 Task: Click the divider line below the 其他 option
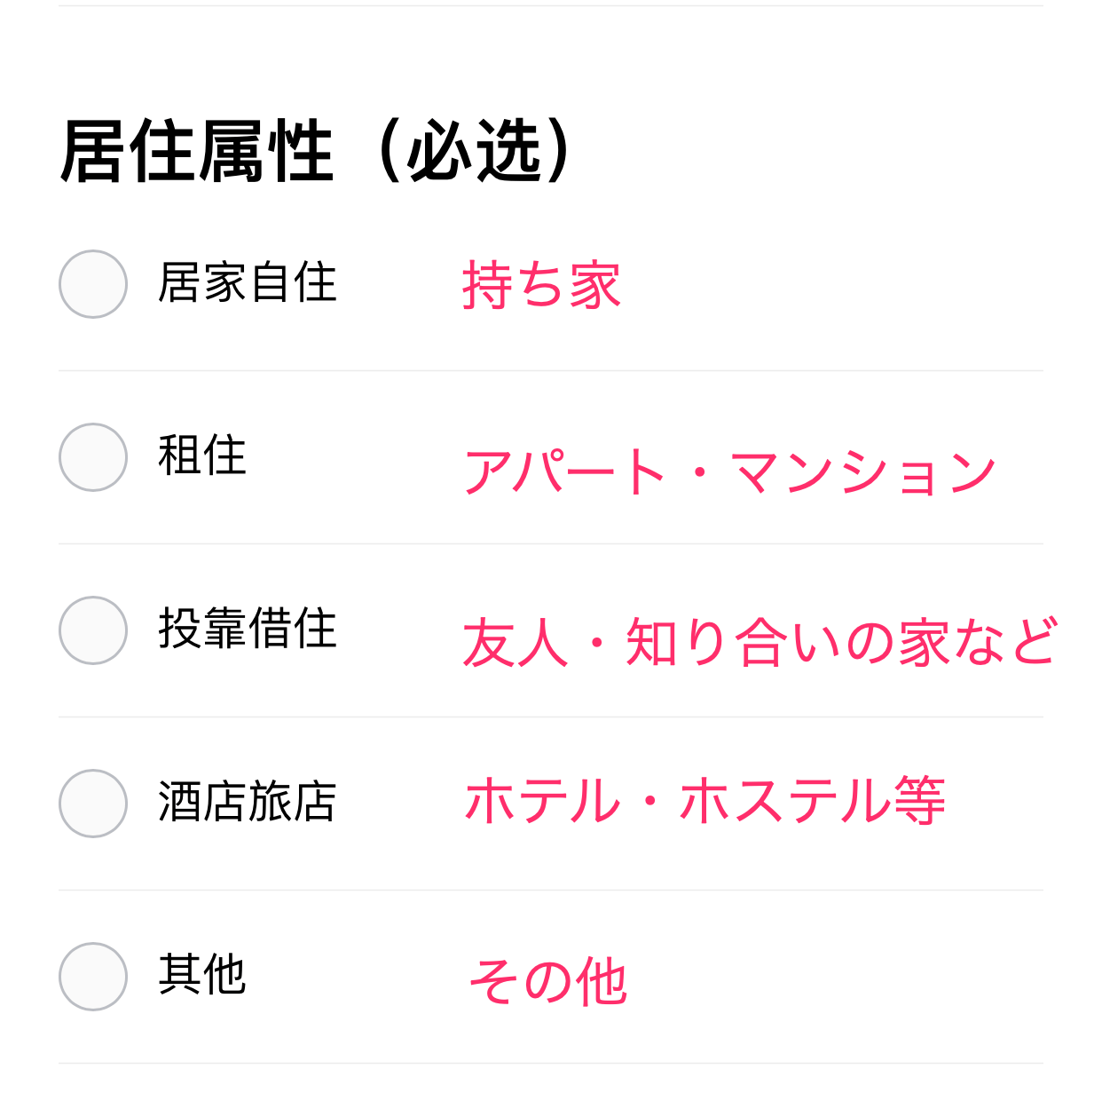point(551,1063)
